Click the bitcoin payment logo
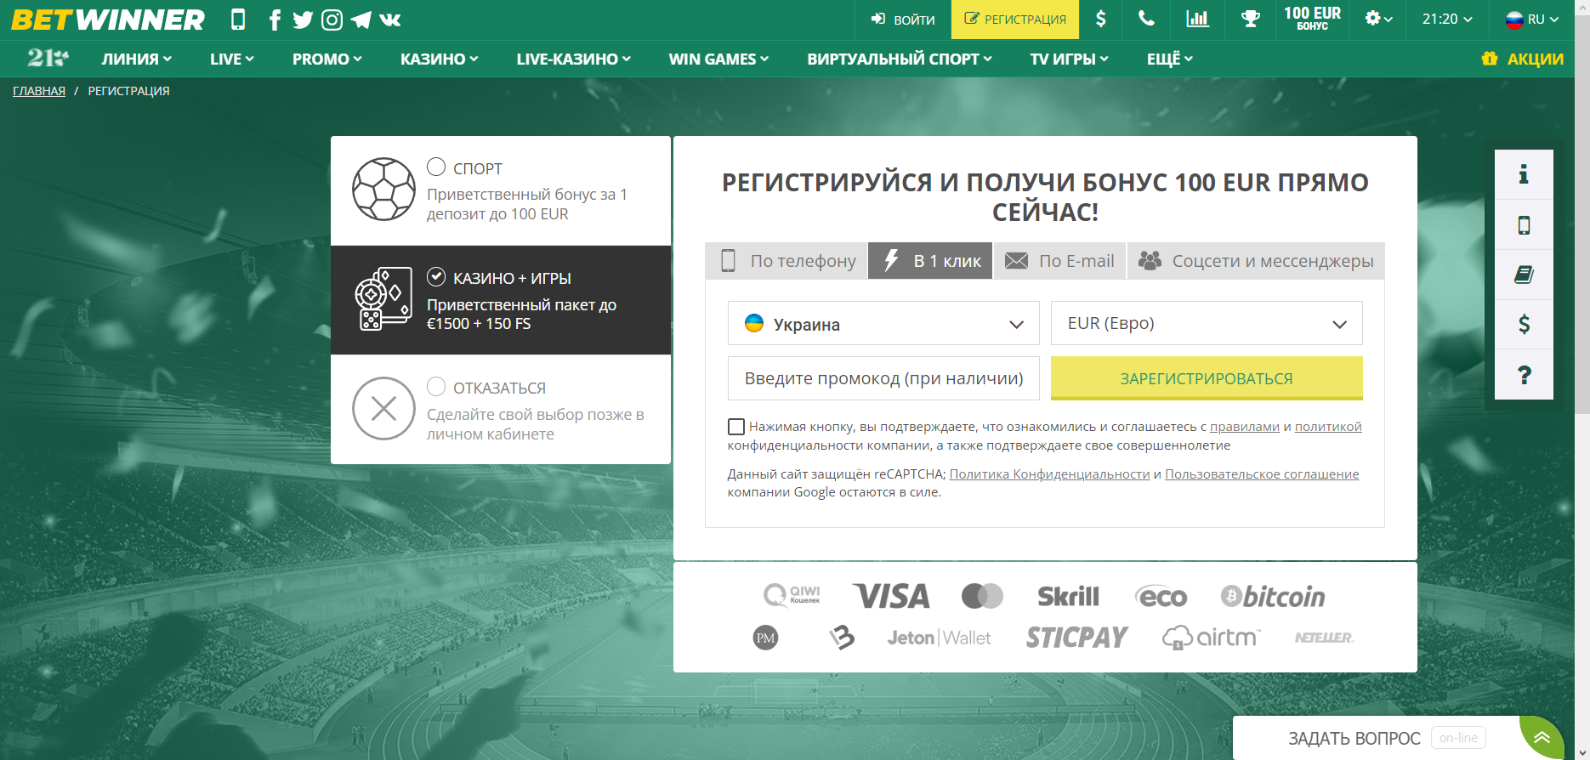The width and height of the screenshot is (1590, 760). pyautogui.click(x=1273, y=597)
